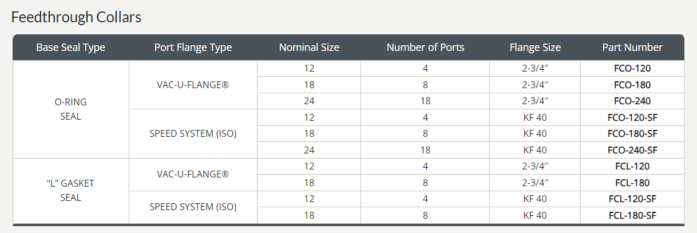Open part number FCO-240-SF

(632, 150)
